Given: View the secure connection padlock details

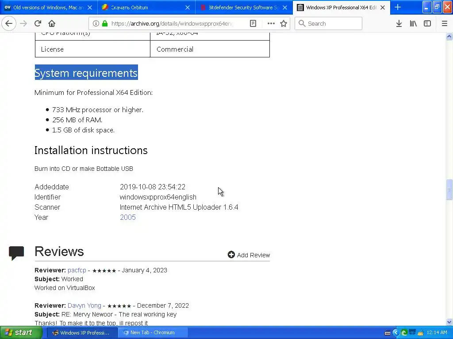Looking at the screenshot, I should pos(105,23).
